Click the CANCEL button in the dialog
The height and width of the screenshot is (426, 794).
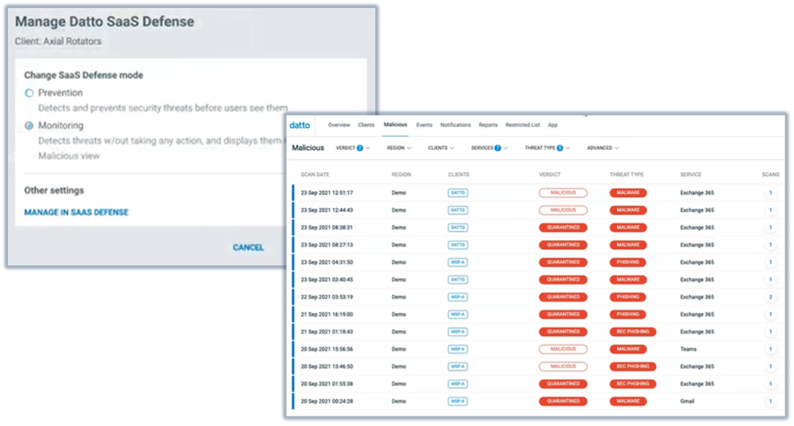point(248,247)
